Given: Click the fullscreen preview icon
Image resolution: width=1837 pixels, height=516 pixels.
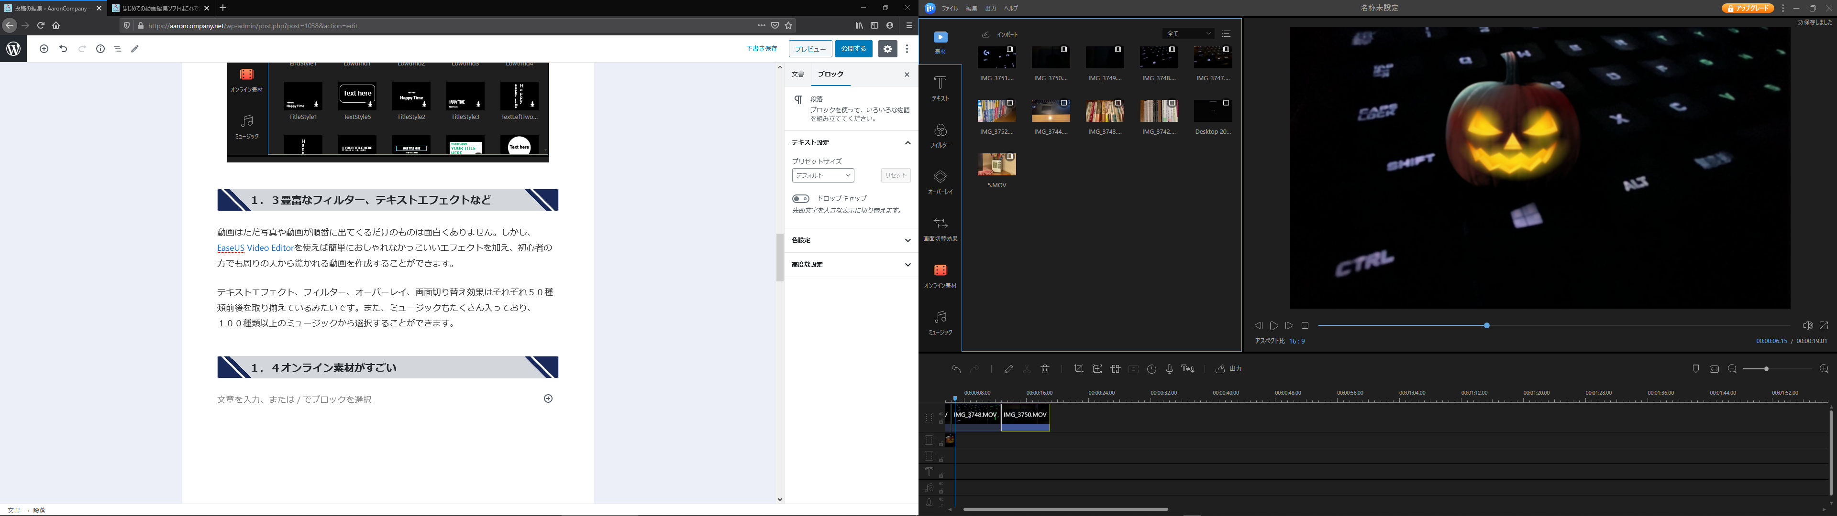Looking at the screenshot, I should click(1824, 325).
